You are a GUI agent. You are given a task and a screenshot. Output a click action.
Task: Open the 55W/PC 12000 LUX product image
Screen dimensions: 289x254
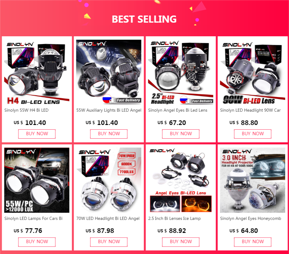click(x=37, y=180)
